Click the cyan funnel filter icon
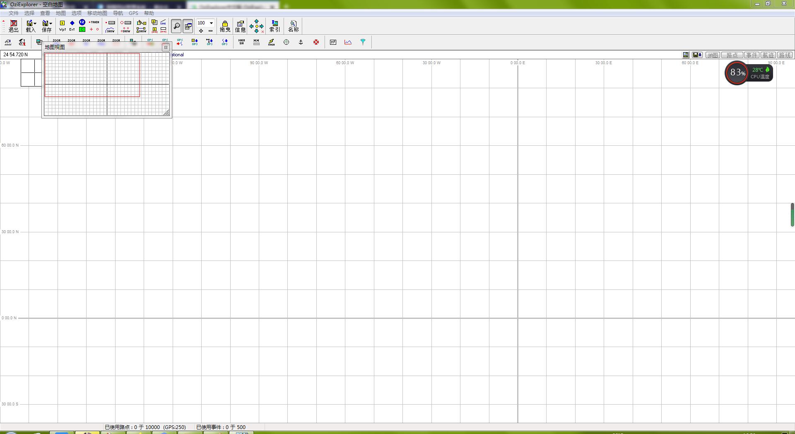The image size is (795, 434). tap(363, 42)
